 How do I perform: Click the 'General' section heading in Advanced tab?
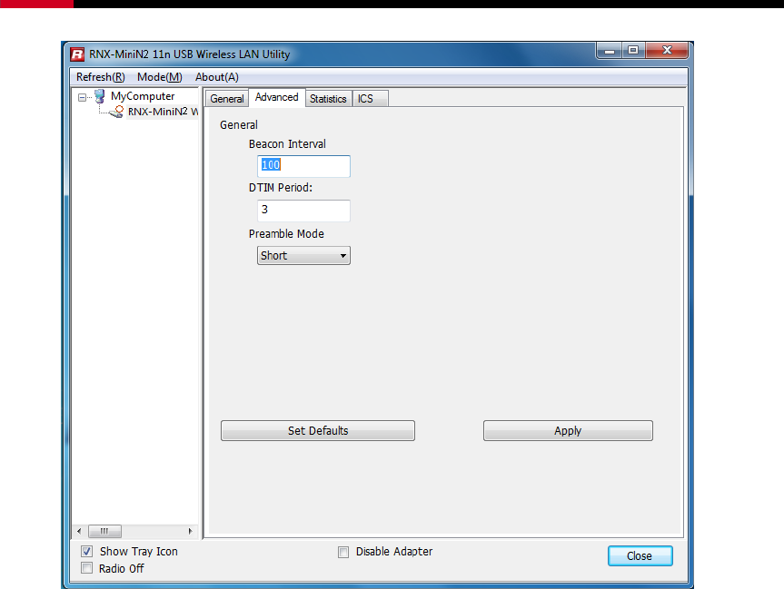239,125
